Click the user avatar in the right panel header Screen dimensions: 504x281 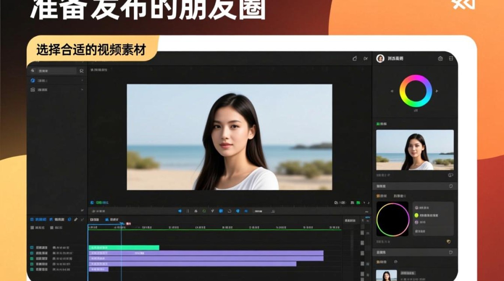(380, 58)
